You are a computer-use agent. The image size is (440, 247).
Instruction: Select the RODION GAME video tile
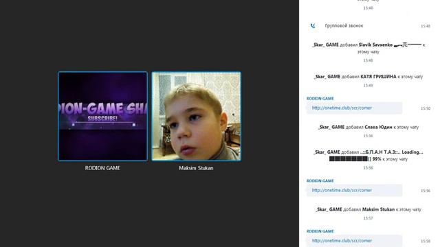(102, 116)
